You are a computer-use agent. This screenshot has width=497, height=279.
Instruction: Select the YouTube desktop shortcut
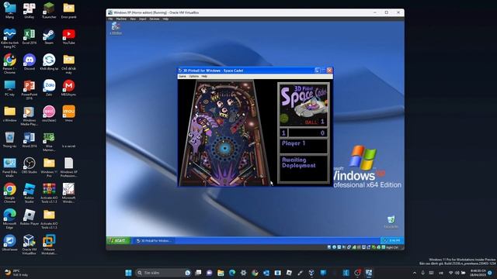[69, 36]
